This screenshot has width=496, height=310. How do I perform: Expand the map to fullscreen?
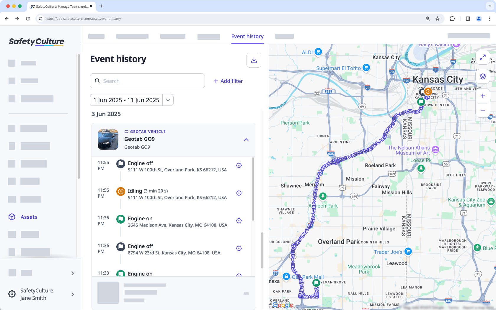(483, 57)
